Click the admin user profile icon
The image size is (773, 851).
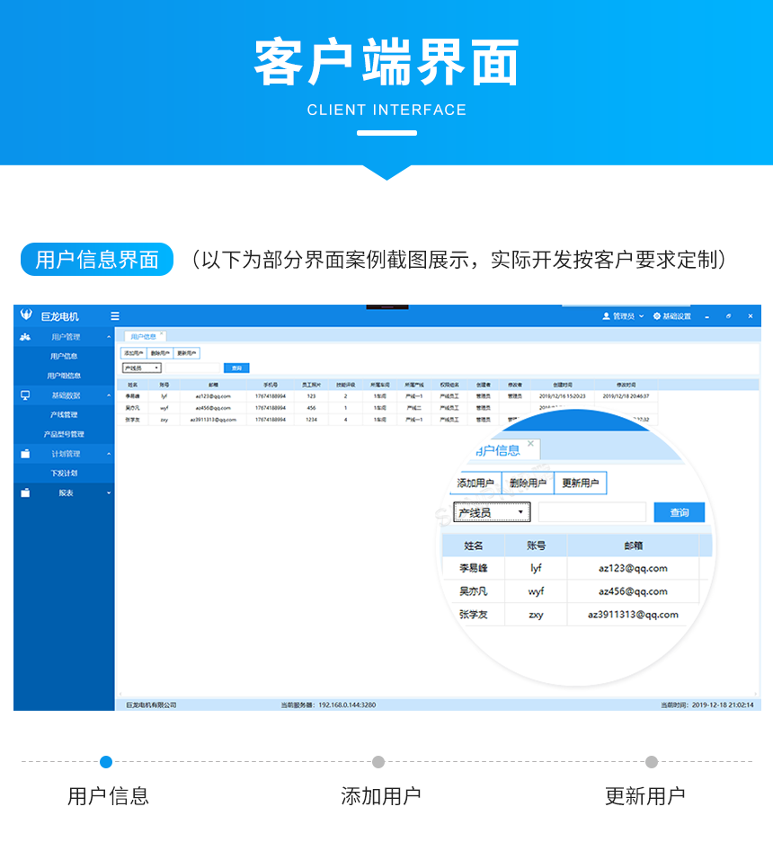coord(606,316)
